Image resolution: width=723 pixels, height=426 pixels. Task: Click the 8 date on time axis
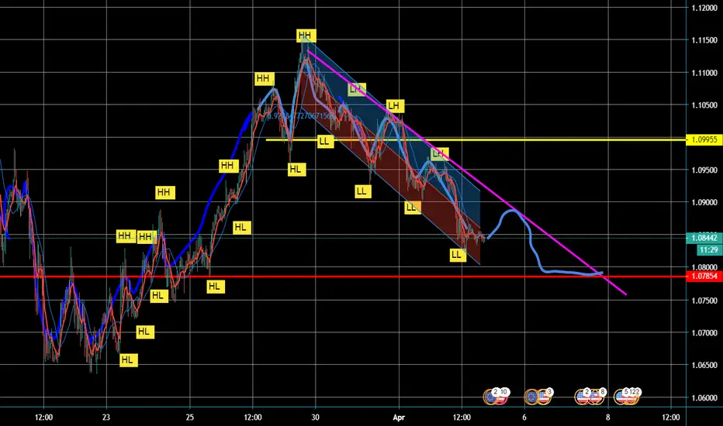(x=607, y=417)
